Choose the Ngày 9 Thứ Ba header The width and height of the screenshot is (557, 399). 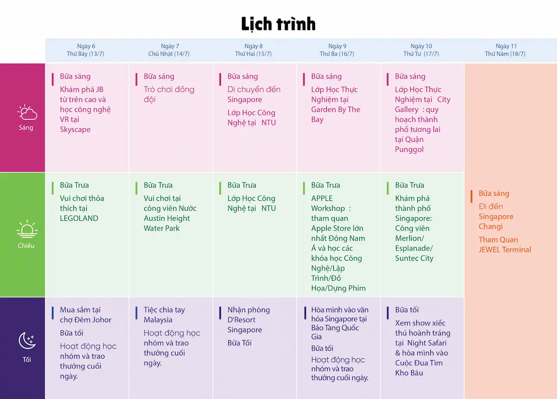pos(337,50)
